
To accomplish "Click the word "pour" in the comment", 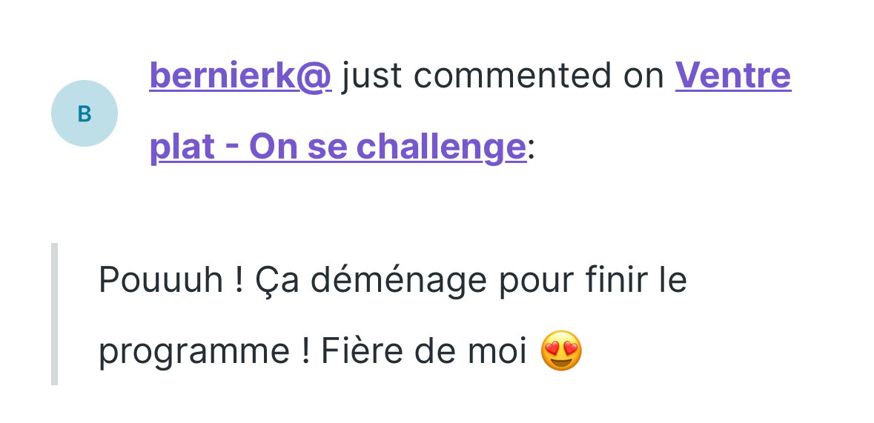I will tap(531, 280).
